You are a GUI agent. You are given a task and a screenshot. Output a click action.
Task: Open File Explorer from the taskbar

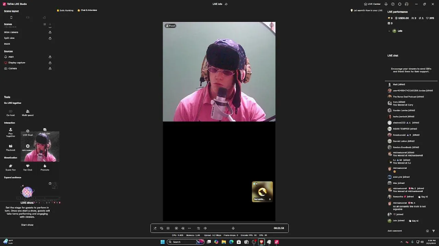click(x=224, y=242)
